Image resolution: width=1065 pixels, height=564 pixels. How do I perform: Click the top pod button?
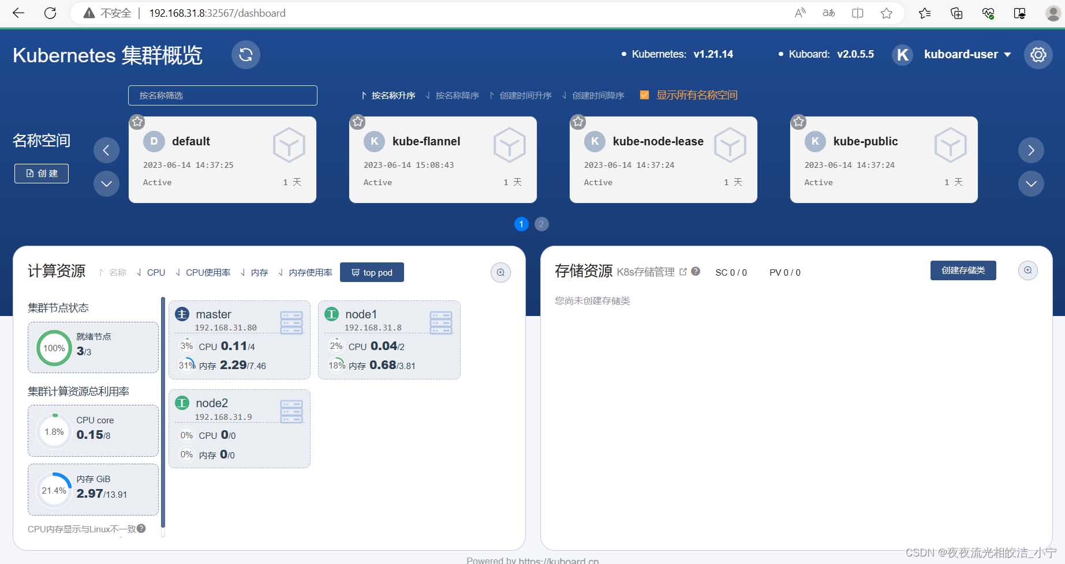pyautogui.click(x=372, y=272)
